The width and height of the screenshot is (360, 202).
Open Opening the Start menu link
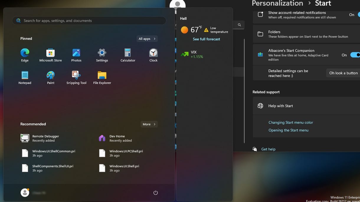point(288,130)
